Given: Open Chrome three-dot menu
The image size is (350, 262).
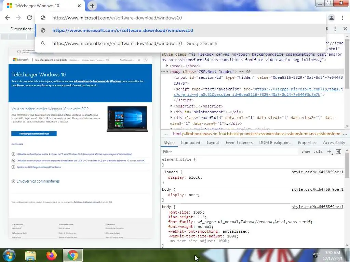Looking at the screenshot, I should click(342, 18).
